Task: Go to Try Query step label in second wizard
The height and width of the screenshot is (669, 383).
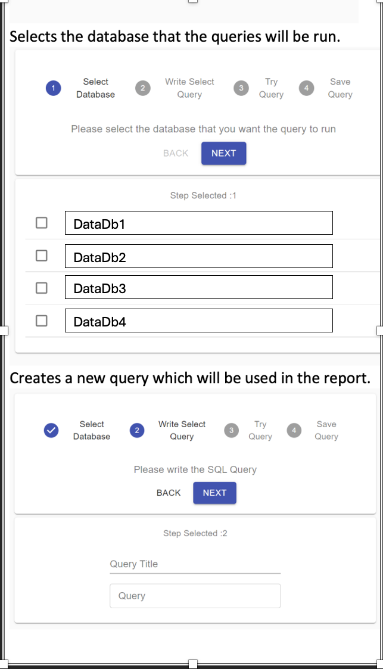Action: pos(260,430)
